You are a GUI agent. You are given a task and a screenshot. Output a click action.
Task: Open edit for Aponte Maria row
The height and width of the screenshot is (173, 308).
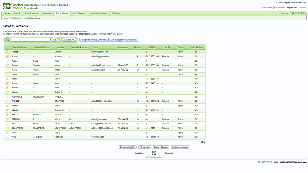(x=7, y=106)
